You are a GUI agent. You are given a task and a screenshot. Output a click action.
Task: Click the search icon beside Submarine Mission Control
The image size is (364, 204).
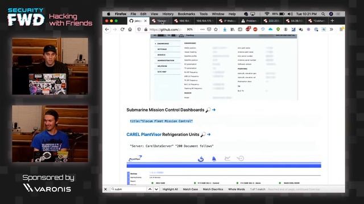pos(208,109)
